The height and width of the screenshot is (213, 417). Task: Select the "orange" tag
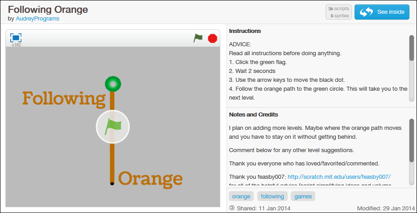coord(241,196)
